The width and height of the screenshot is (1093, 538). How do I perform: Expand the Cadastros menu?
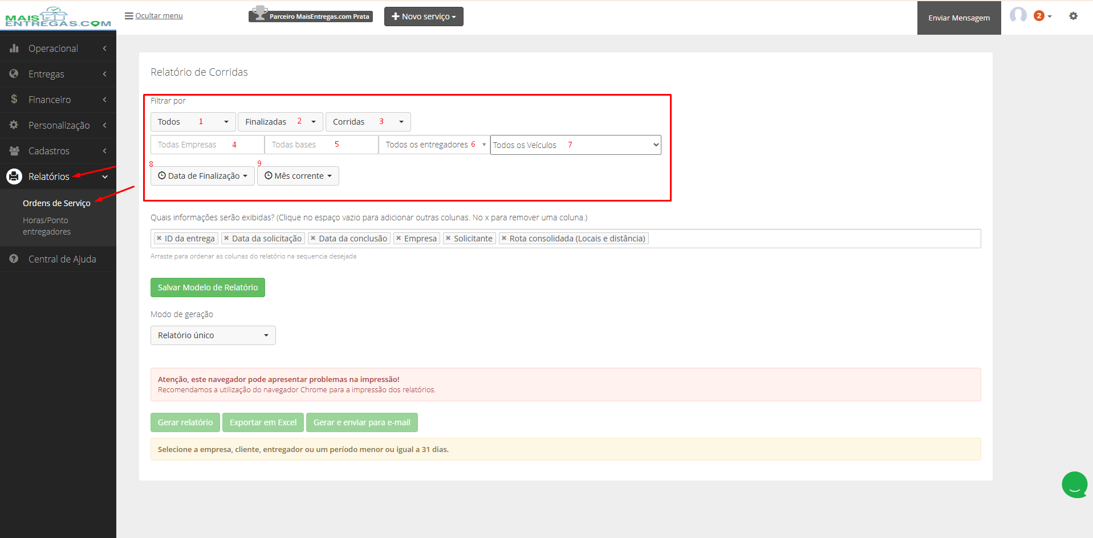click(58, 151)
